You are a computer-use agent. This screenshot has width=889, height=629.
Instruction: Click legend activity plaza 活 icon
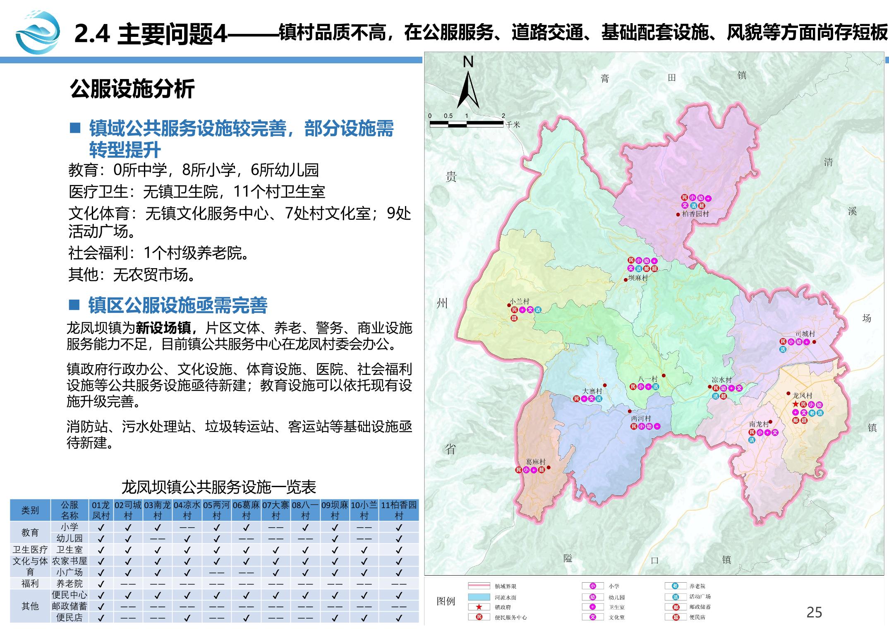(x=675, y=597)
